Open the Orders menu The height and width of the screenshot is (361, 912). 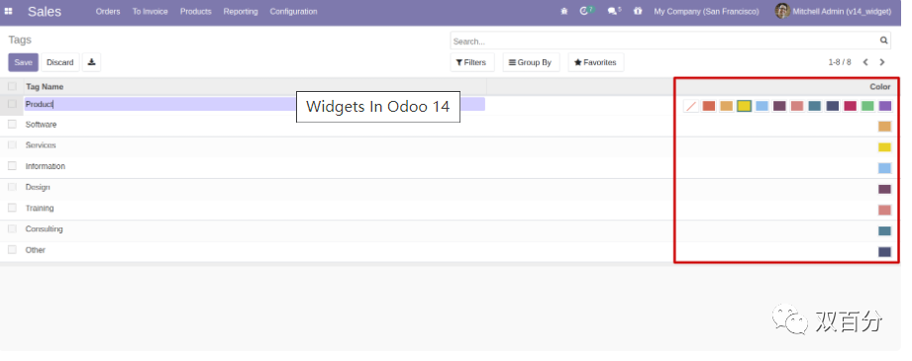[x=108, y=11]
